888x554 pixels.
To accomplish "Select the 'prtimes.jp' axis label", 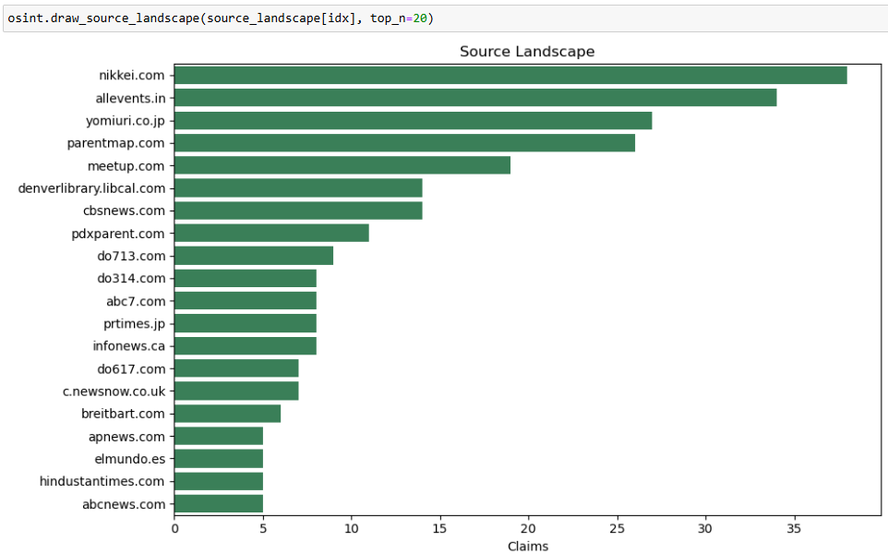I will point(134,324).
